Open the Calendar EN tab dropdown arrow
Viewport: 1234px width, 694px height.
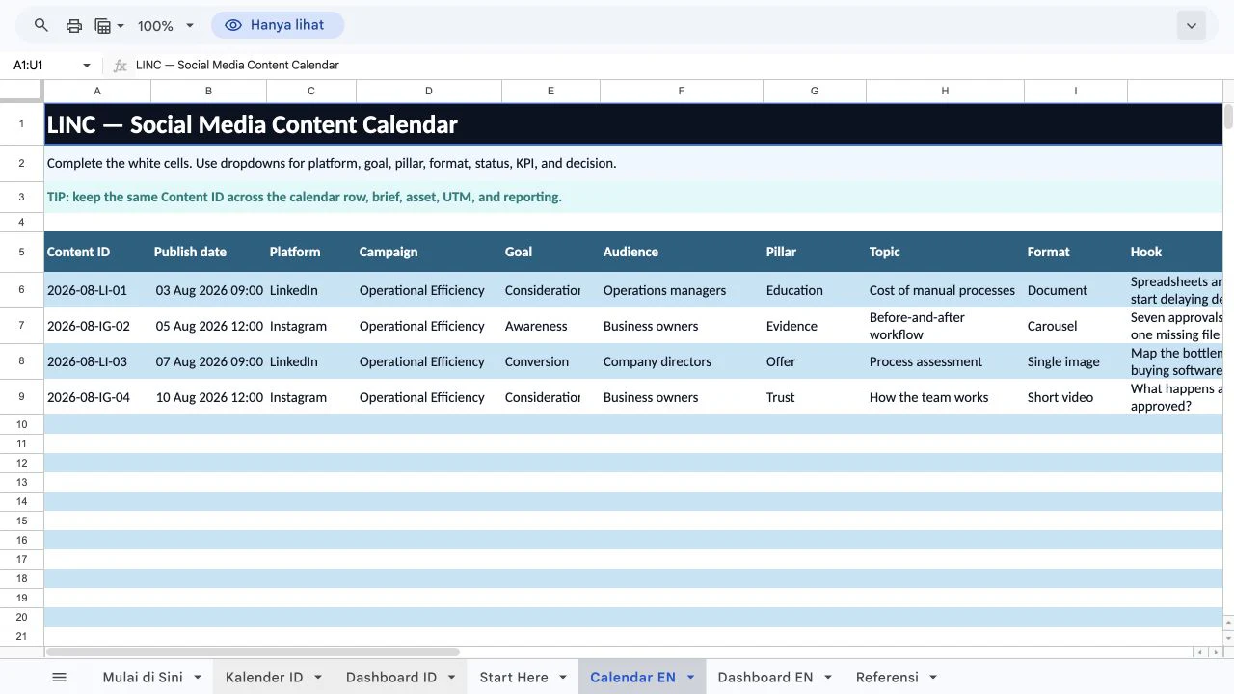coord(690,678)
